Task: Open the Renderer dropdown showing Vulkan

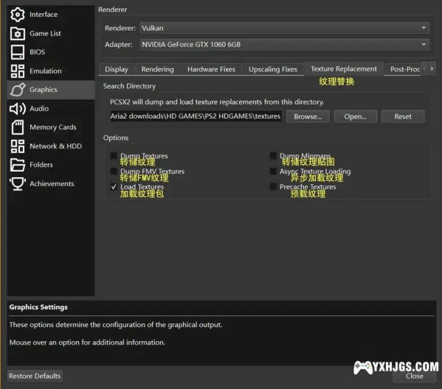Action: point(284,28)
